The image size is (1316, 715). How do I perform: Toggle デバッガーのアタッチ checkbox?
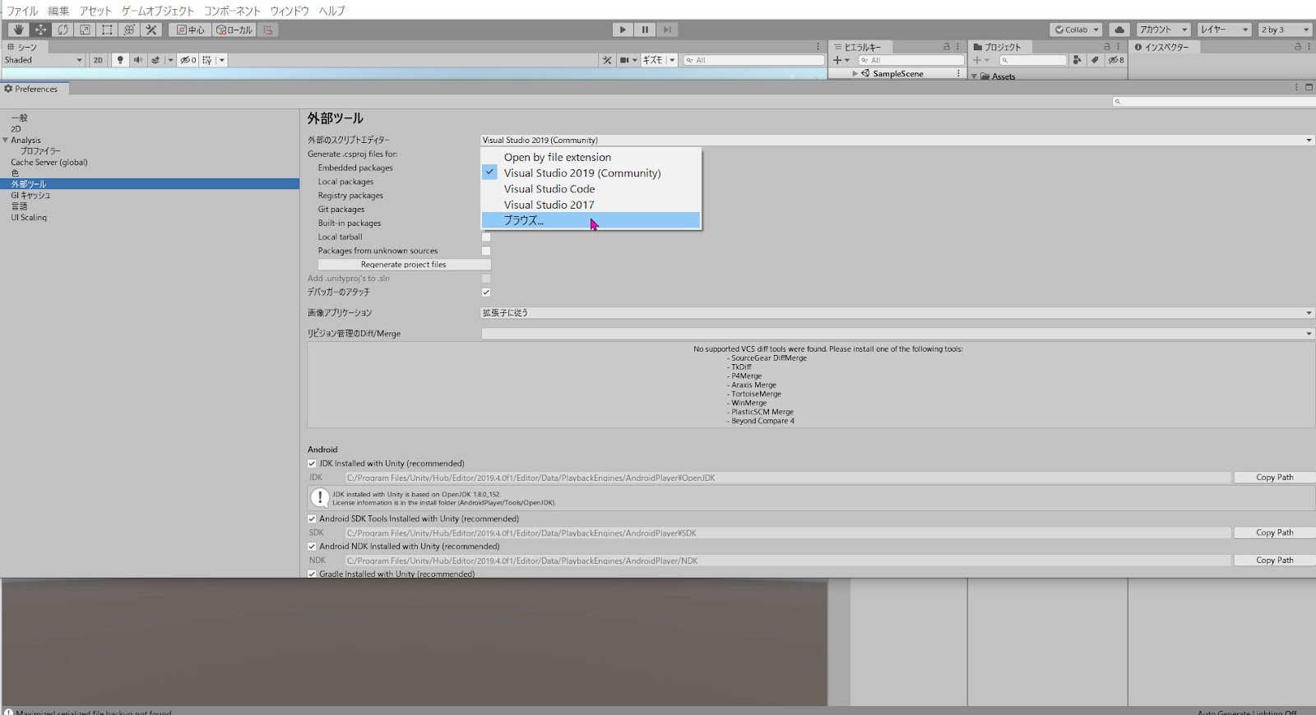point(486,293)
